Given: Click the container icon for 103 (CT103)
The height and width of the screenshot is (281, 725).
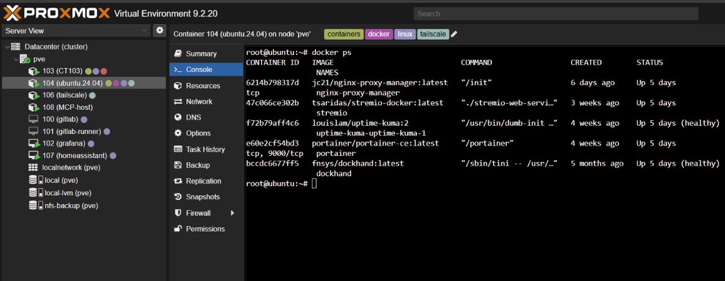Looking at the screenshot, I should (34, 71).
